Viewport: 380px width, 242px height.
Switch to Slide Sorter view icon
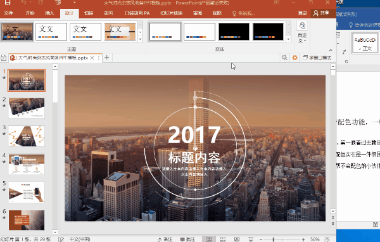pyautogui.click(x=223, y=239)
